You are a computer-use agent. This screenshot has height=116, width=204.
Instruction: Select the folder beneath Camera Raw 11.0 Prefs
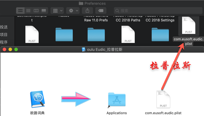point(96,34)
